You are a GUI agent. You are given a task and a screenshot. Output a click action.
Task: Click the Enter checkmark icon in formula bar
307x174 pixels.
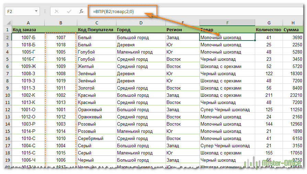tap(69, 11)
